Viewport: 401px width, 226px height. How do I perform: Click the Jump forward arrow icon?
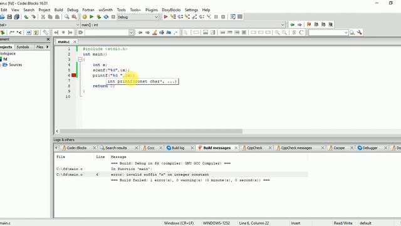coord(299,24)
